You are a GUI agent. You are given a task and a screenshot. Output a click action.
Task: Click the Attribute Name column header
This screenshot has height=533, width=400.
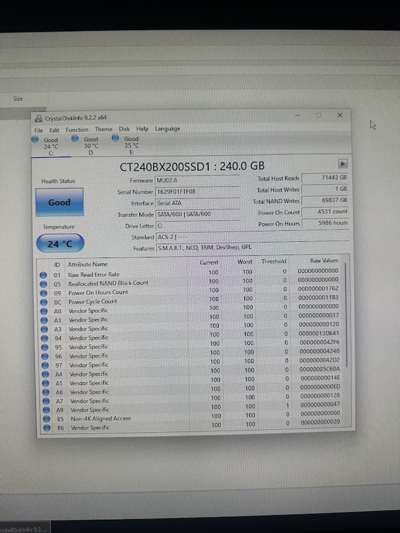88,264
